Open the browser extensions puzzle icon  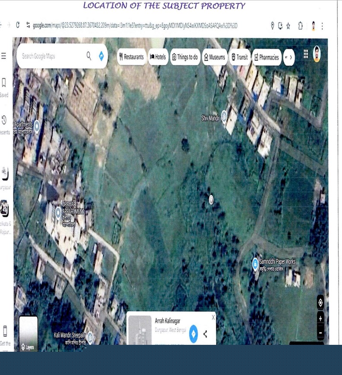300,25
